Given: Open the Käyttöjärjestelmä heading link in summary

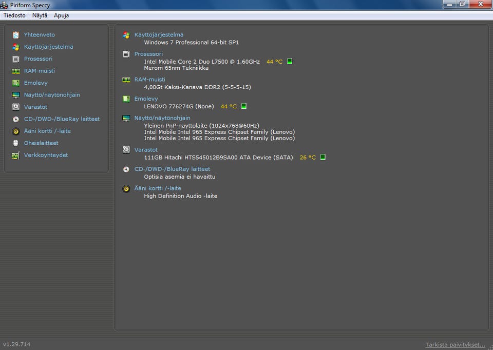Looking at the screenshot, I should pos(159,35).
